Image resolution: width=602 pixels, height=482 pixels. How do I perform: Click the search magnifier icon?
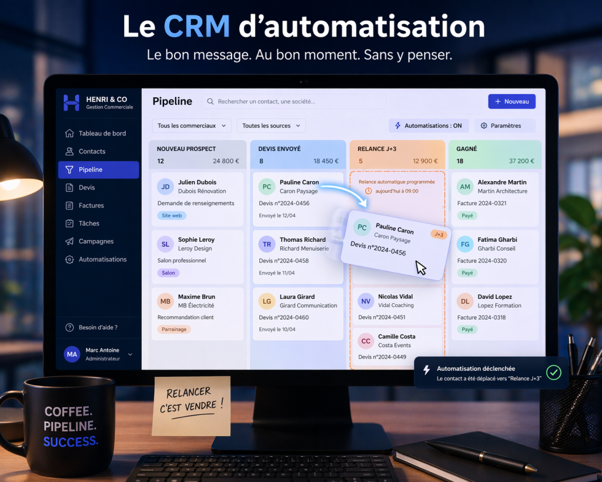click(210, 101)
